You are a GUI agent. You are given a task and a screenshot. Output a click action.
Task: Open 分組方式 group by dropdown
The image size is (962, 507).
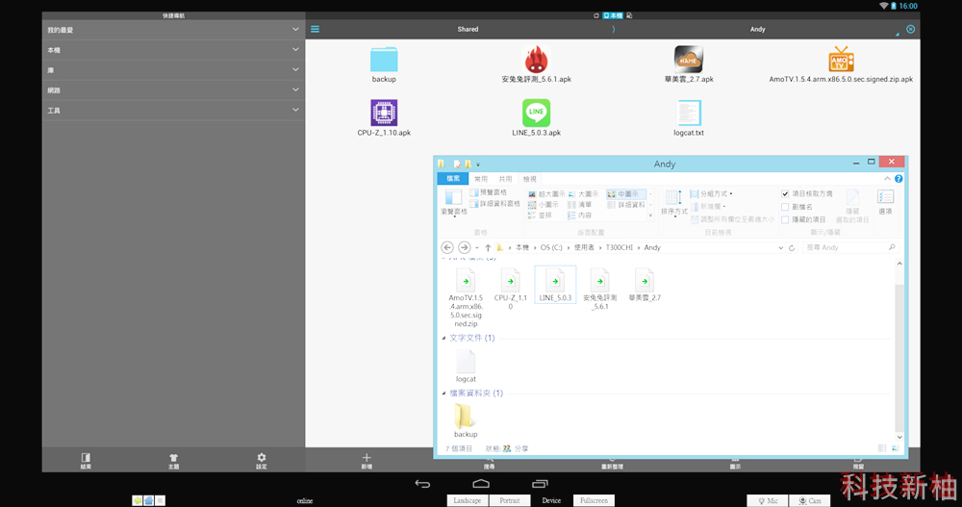(712, 193)
